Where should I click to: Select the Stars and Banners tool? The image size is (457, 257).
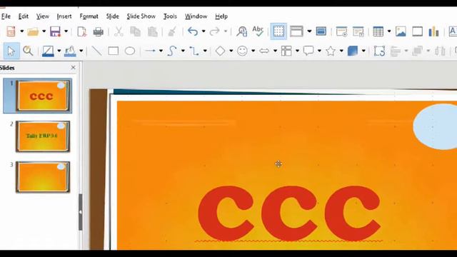pyautogui.click(x=331, y=51)
